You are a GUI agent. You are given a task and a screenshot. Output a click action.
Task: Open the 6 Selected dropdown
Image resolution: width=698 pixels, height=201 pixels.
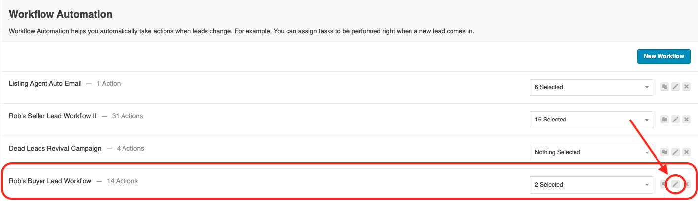(x=591, y=87)
